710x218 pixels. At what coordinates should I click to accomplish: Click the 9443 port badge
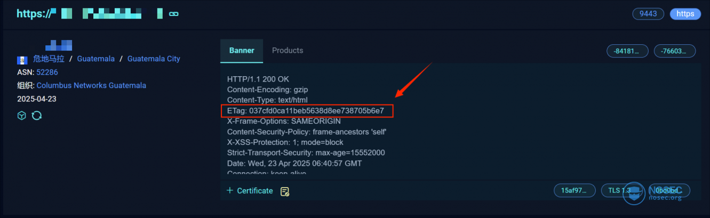pos(648,14)
